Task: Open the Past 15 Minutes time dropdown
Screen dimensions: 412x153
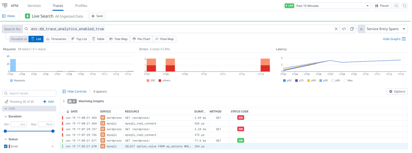Action: [327, 6]
